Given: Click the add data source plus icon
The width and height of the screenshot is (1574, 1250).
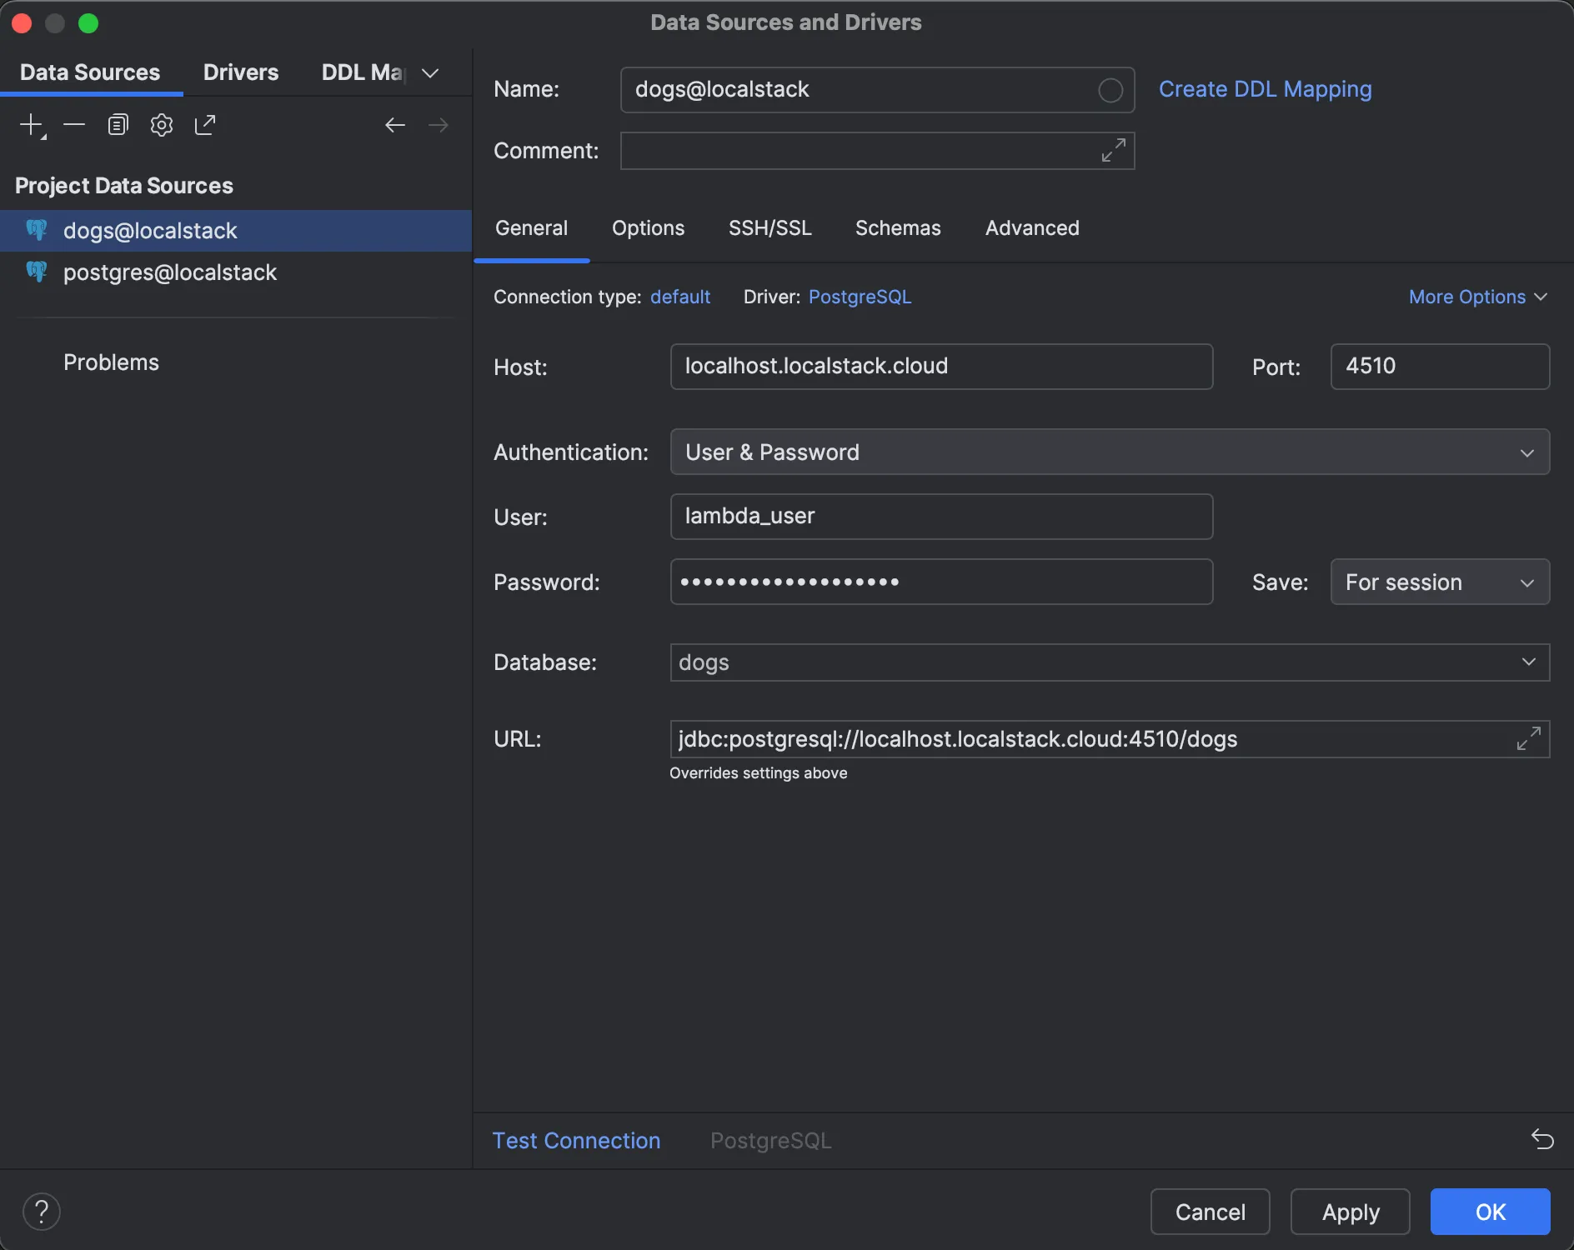Looking at the screenshot, I should tap(31, 125).
